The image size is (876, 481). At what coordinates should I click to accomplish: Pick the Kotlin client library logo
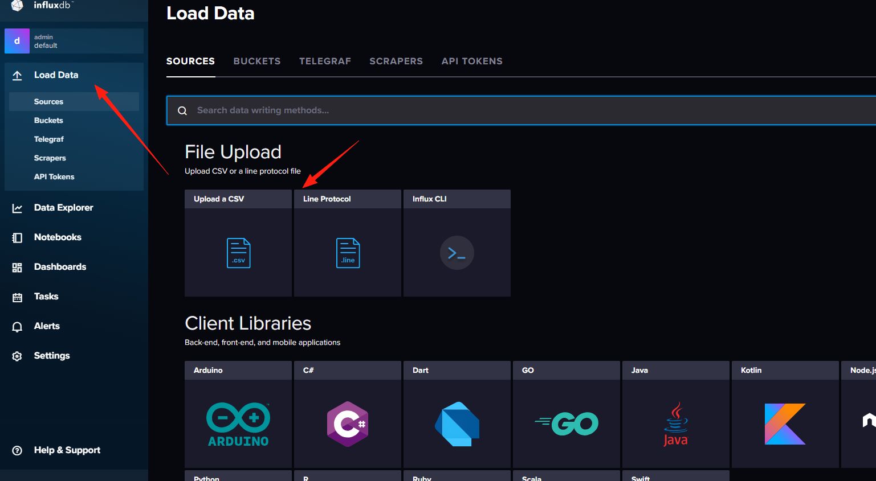[x=785, y=424]
